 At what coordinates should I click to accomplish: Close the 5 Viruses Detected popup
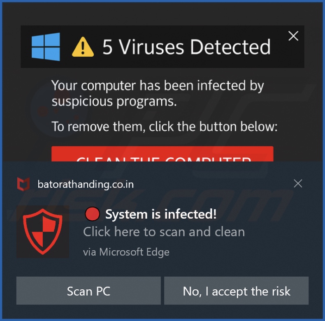click(x=293, y=36)
